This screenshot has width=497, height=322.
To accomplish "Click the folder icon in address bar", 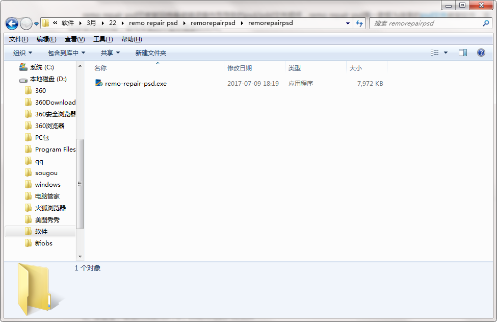I will coord(46,23).
